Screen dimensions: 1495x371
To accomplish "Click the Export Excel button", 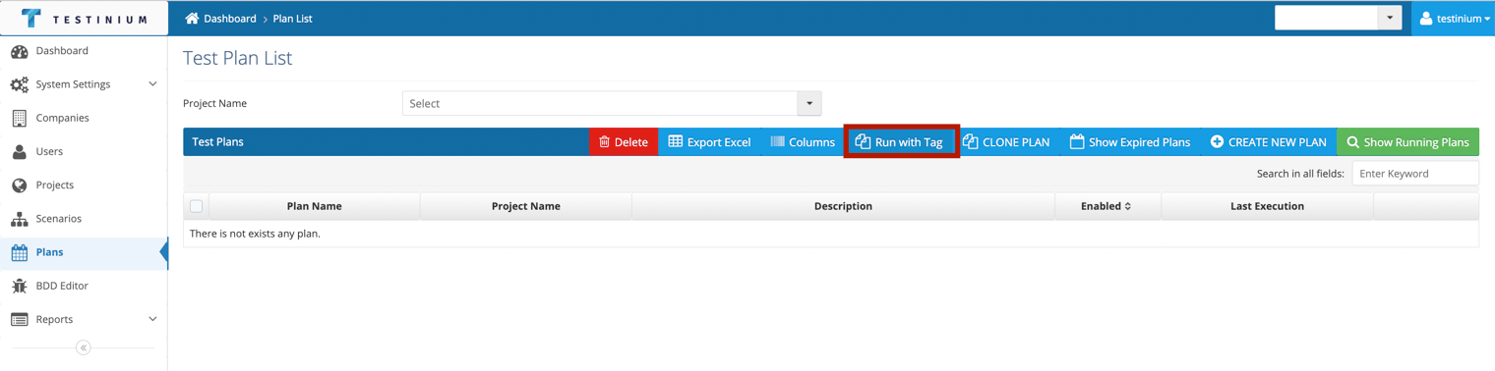I will [x=709, y=141].
